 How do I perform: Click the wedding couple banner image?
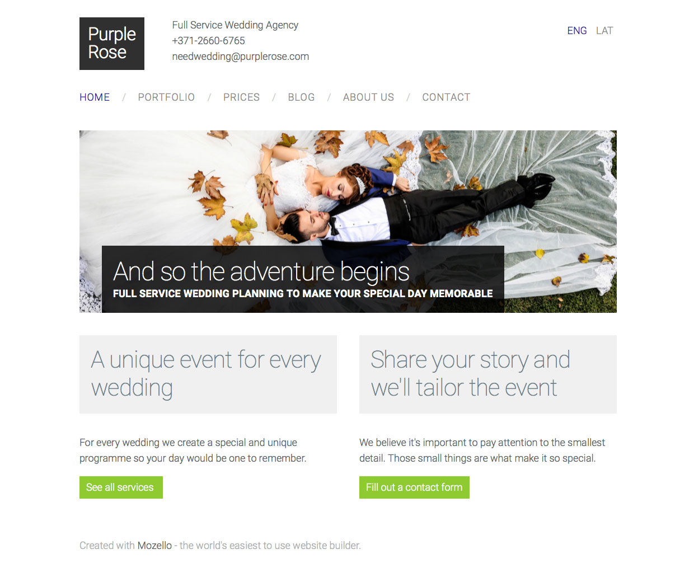[x=348, y=188]
